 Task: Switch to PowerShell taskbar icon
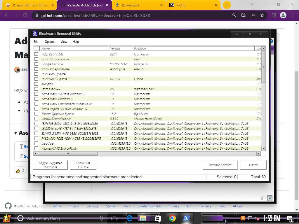click(x=186, y=218)
